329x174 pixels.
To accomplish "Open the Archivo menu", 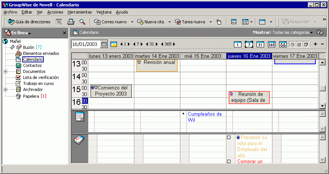I will pos(10,12).
